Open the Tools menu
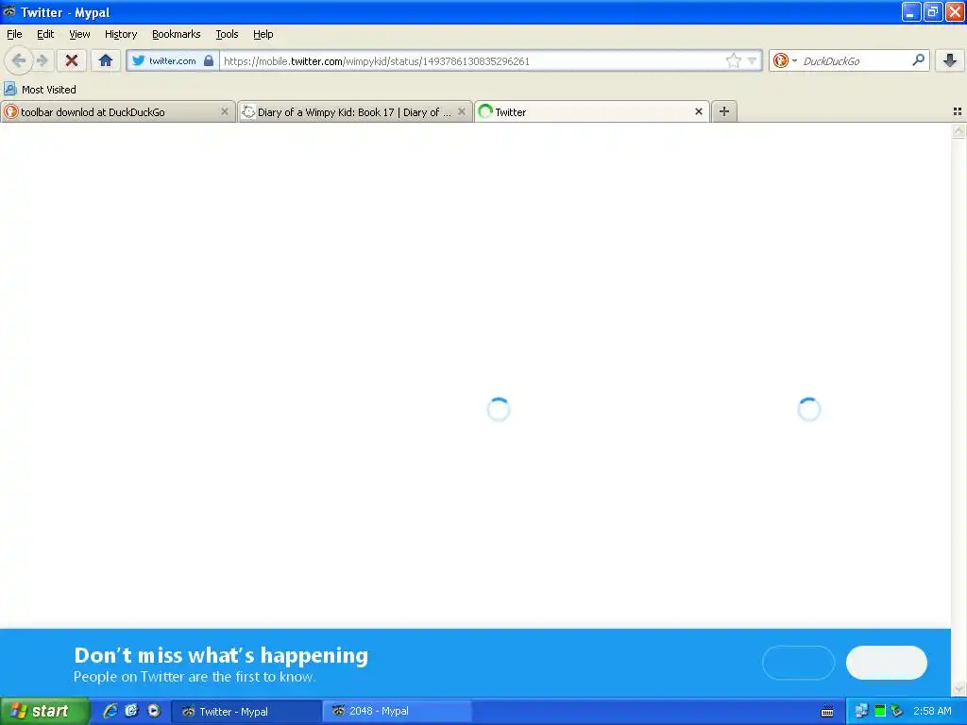The height and width of the screenshot is (725, 967). 227,34
